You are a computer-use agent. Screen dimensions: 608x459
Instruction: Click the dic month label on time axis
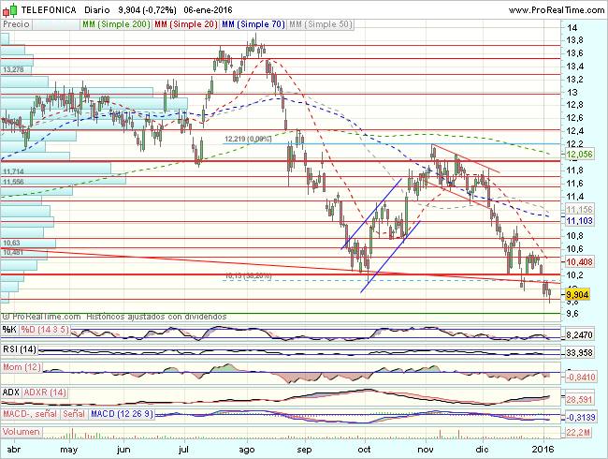[x=483, y=450]
